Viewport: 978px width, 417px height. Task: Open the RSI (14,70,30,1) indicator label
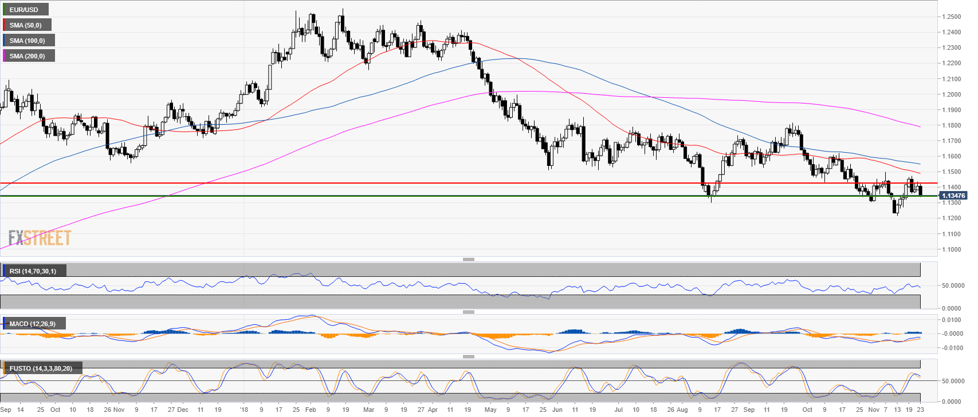tap(34, 271)
